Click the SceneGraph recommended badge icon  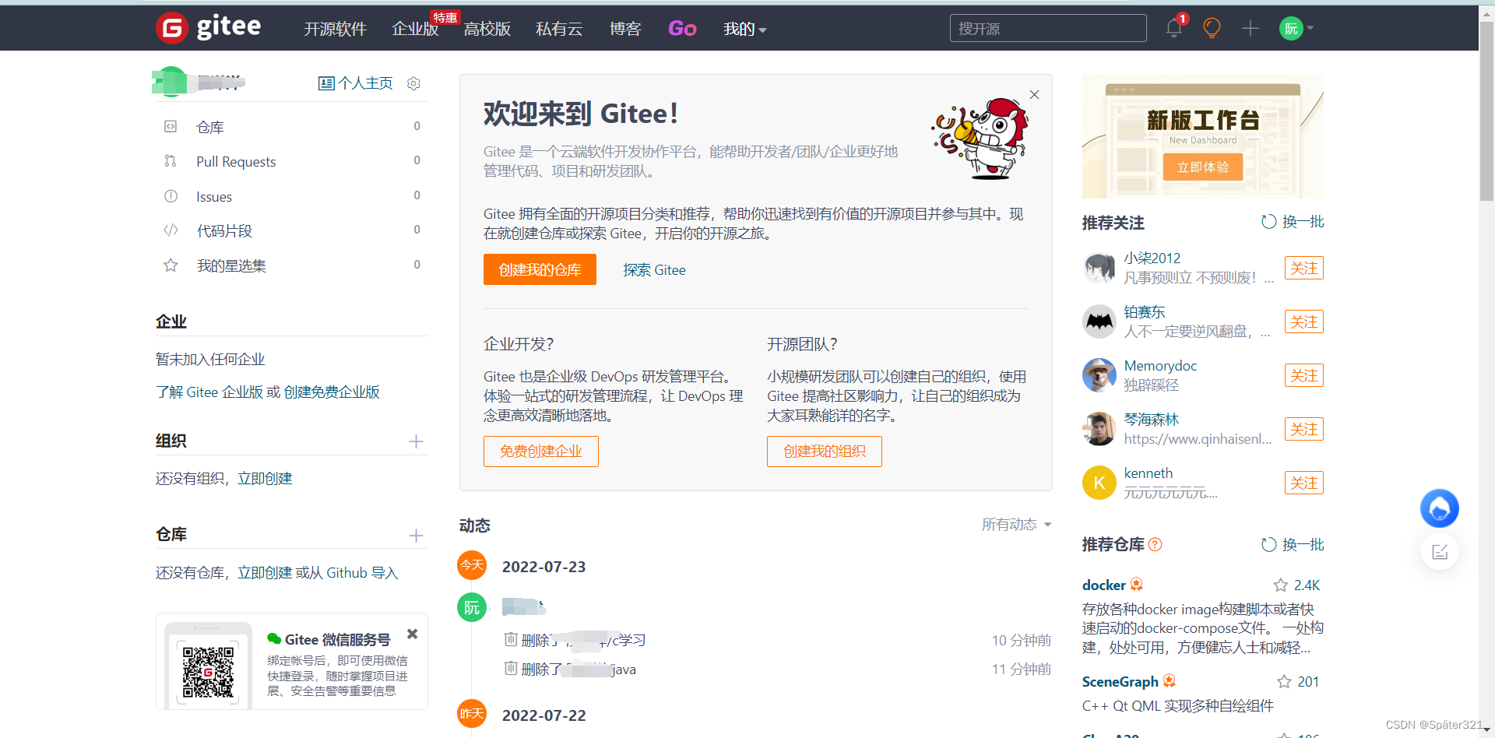[x=1170, y=681]
